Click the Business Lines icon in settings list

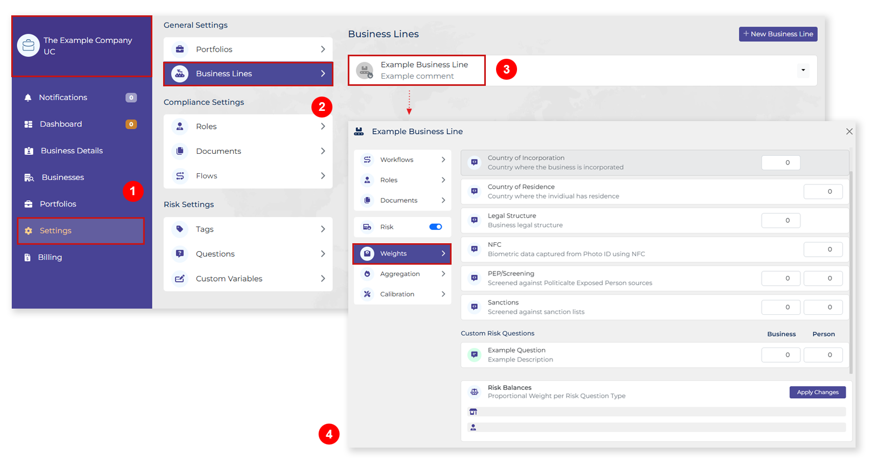(x=180, y=74)
